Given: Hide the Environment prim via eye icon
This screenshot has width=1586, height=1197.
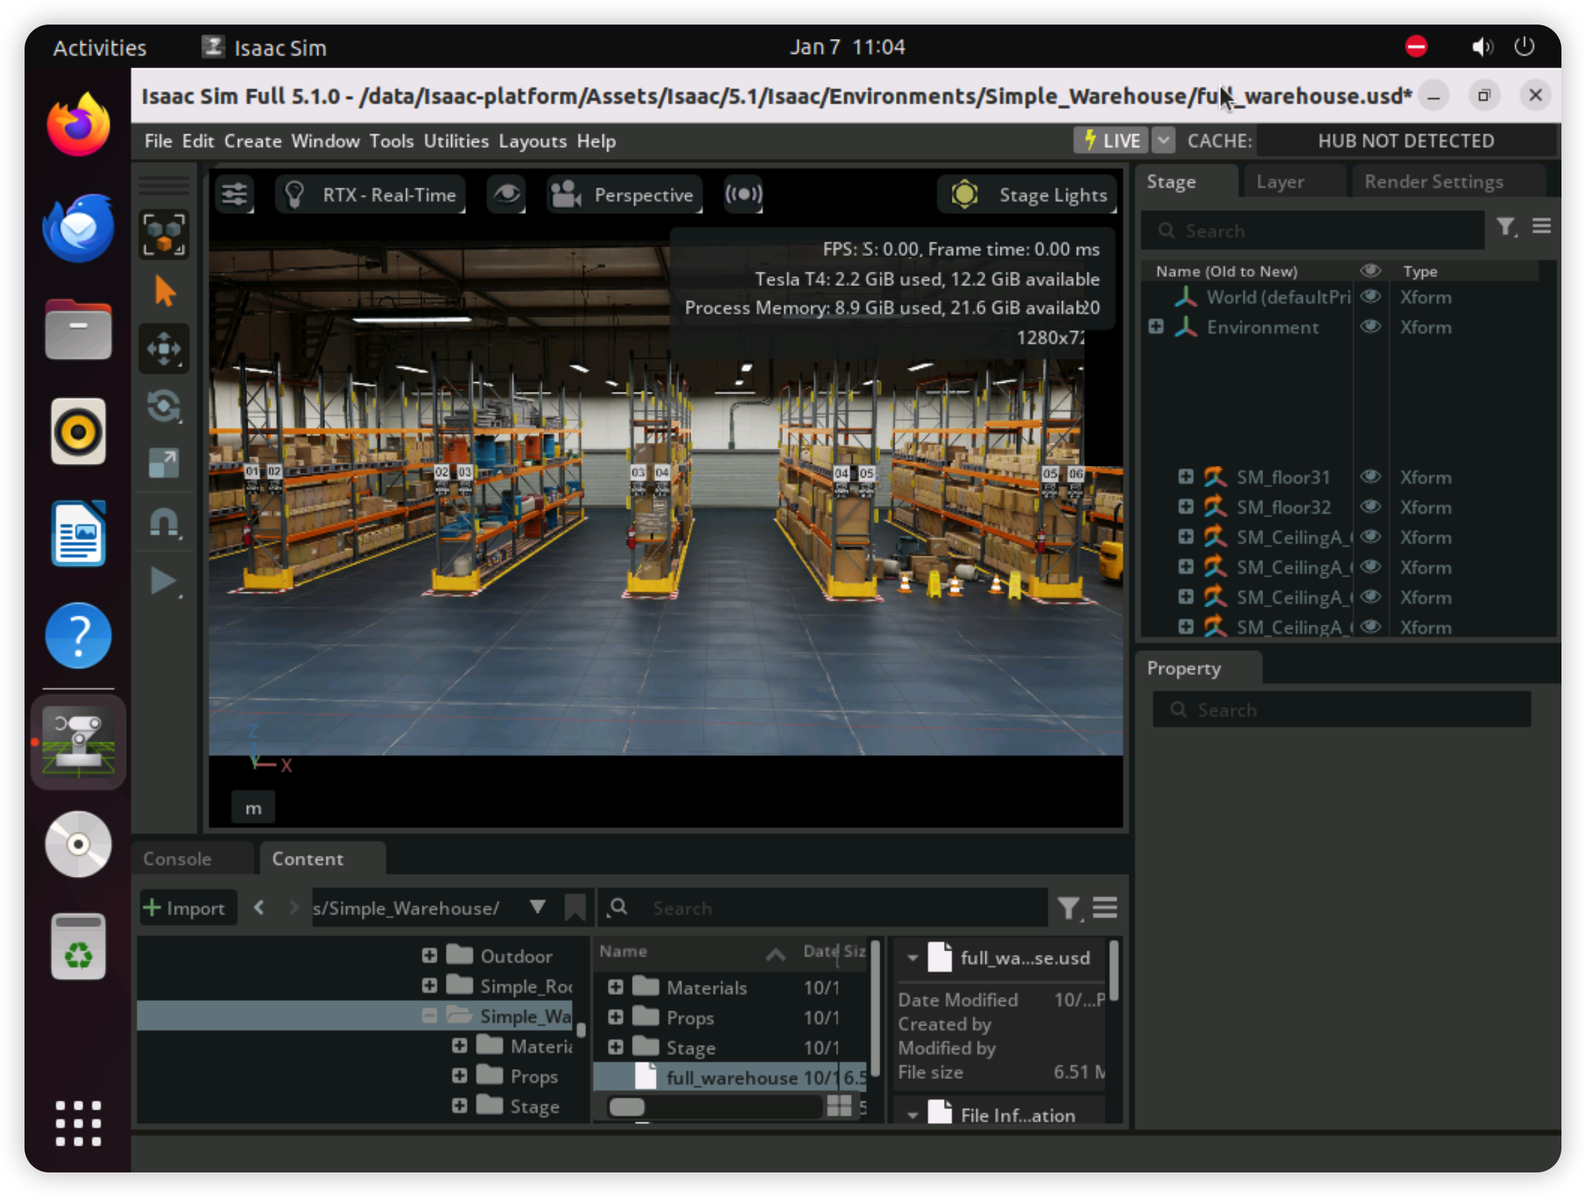Looking at the screenshot, I should click(x=1370, y=327).
